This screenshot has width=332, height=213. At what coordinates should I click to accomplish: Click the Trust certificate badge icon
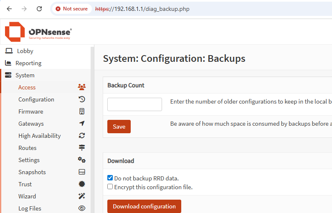[82, 184]
